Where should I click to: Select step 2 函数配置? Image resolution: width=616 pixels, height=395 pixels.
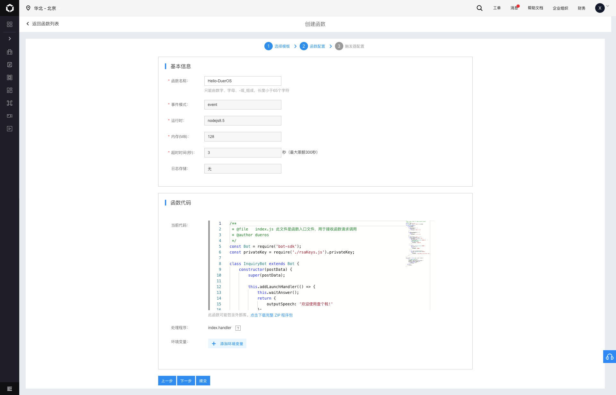(x=312, y=46)
